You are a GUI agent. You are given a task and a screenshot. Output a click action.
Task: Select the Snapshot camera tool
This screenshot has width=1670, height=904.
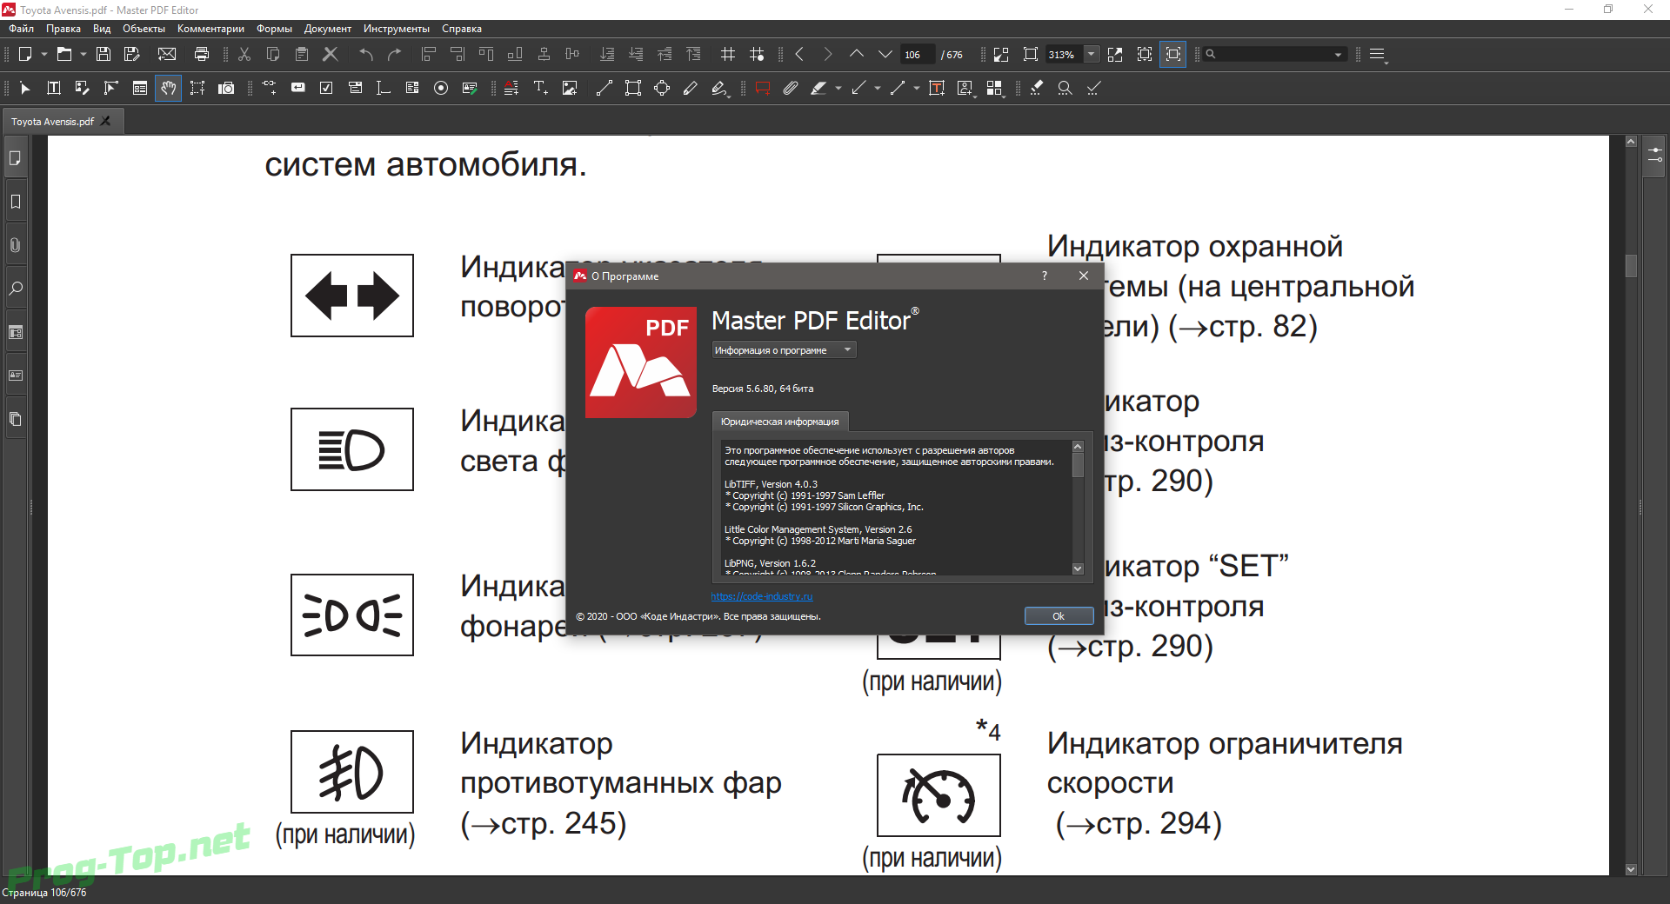click(x=226, y=88)
